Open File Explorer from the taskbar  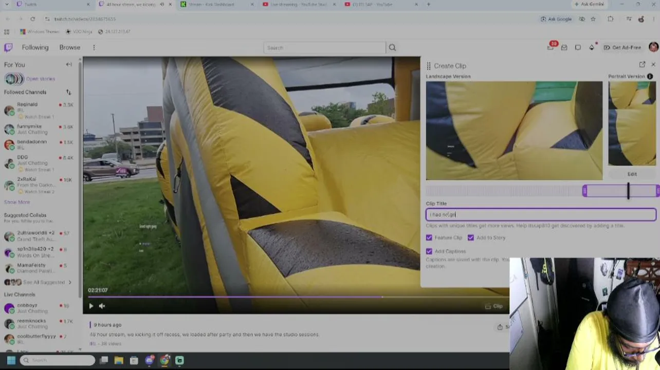[x=118, y=360]
